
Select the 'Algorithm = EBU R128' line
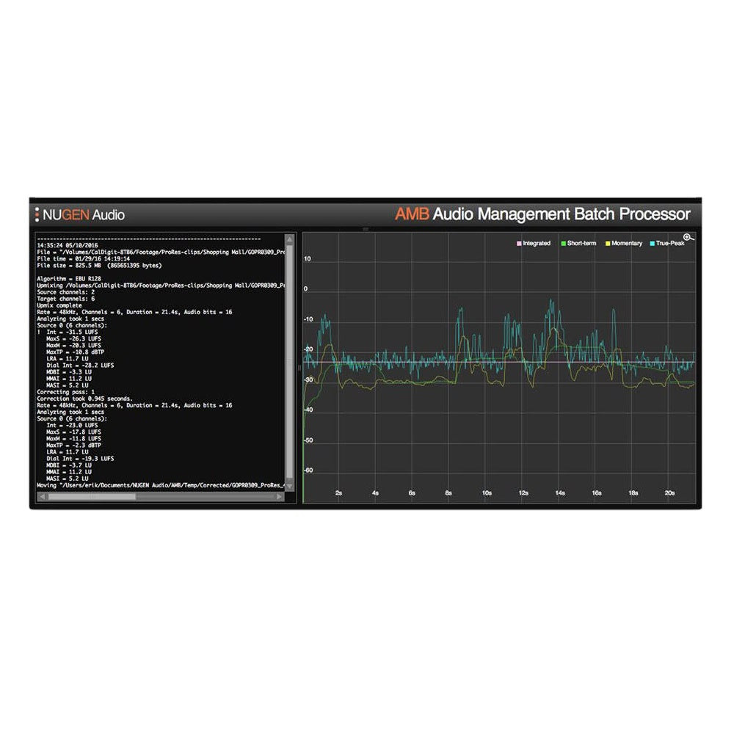click(69, 278)
